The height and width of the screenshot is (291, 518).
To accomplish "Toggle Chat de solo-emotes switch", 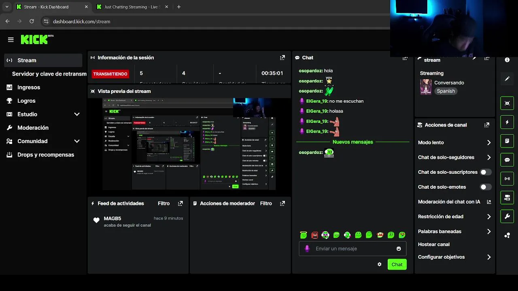I will click(x=485, y=187).
